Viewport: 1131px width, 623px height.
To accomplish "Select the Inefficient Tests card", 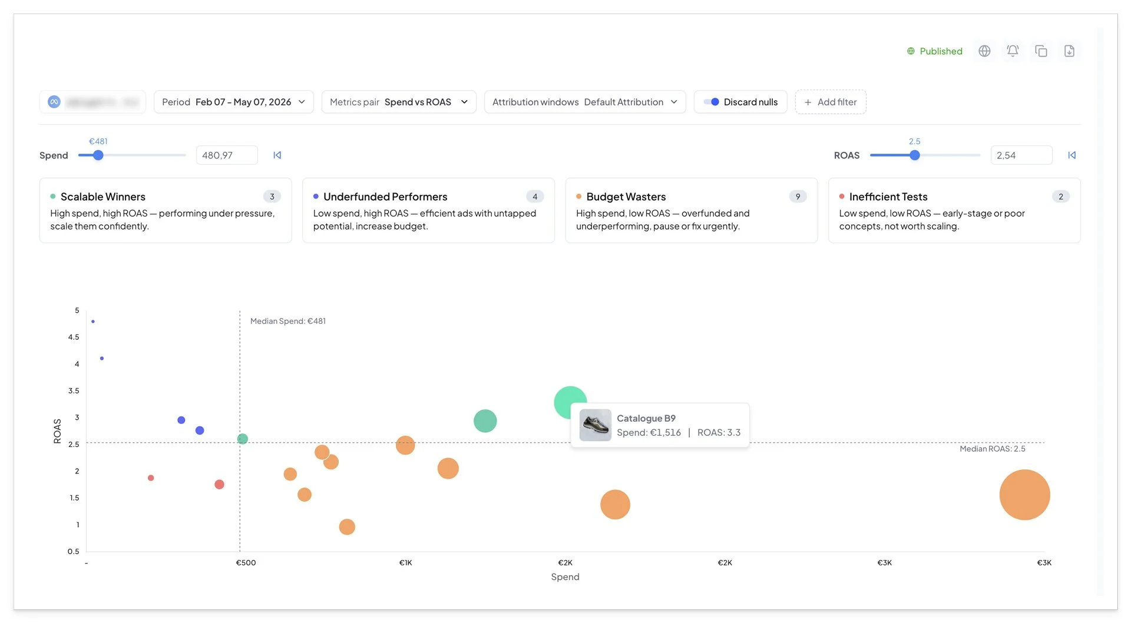I will (954, 211).
